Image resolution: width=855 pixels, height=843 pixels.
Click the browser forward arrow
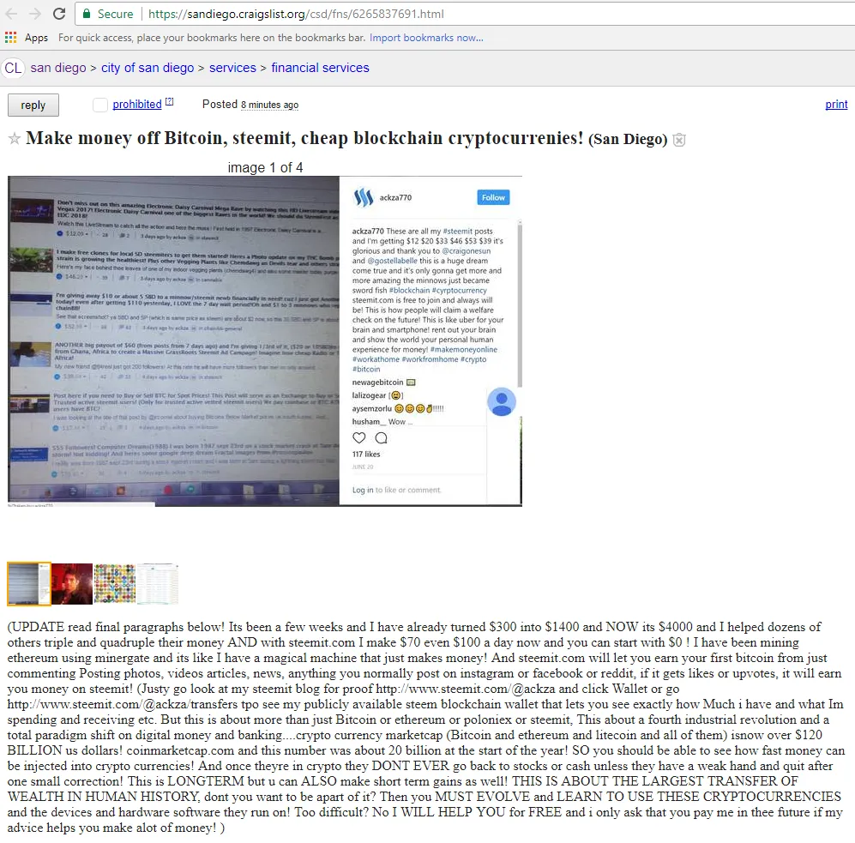pyautogui.click(x=35, y=14)
